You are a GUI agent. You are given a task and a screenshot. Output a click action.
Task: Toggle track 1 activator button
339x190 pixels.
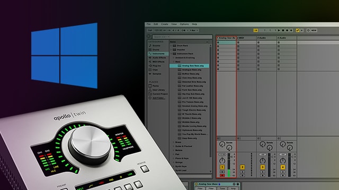[x=222, y=167]
